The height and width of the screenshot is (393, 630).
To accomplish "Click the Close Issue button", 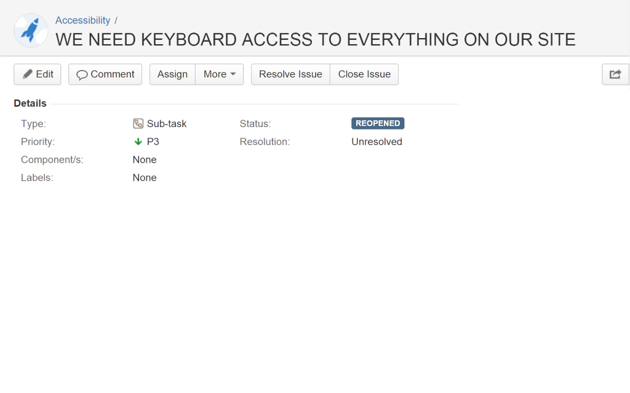I will pyautogui.click(x=364, y=74).
